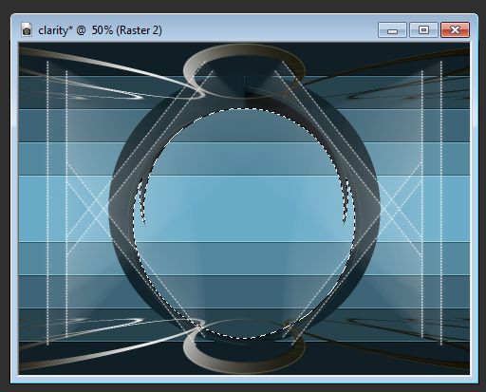Click the oval ring ornament at the bottom of the canvas
The width and height of the screenshot is (486, 392).
[x=244, y=345]
